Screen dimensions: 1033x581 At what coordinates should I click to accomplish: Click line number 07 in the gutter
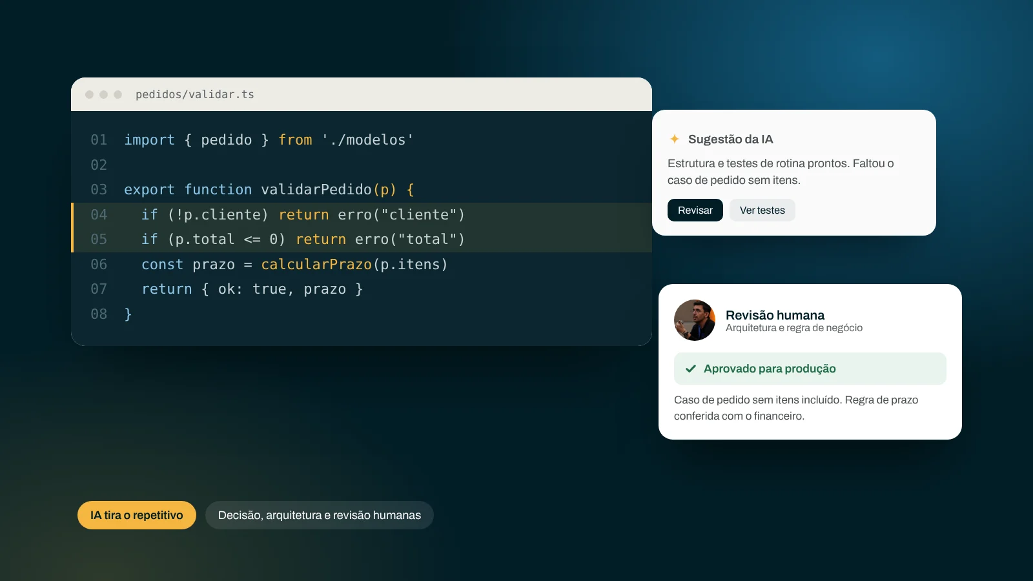(99, 289)
